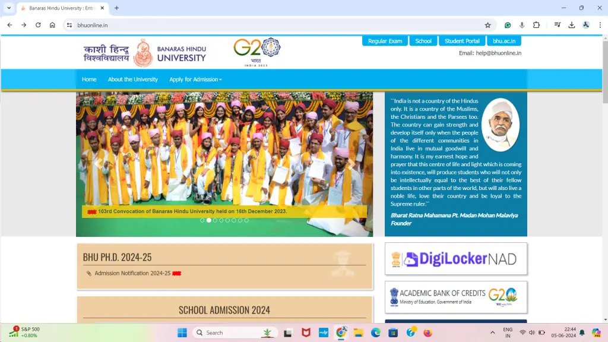Open Admission Notification 2024-25 link

[x=132, y=273]
